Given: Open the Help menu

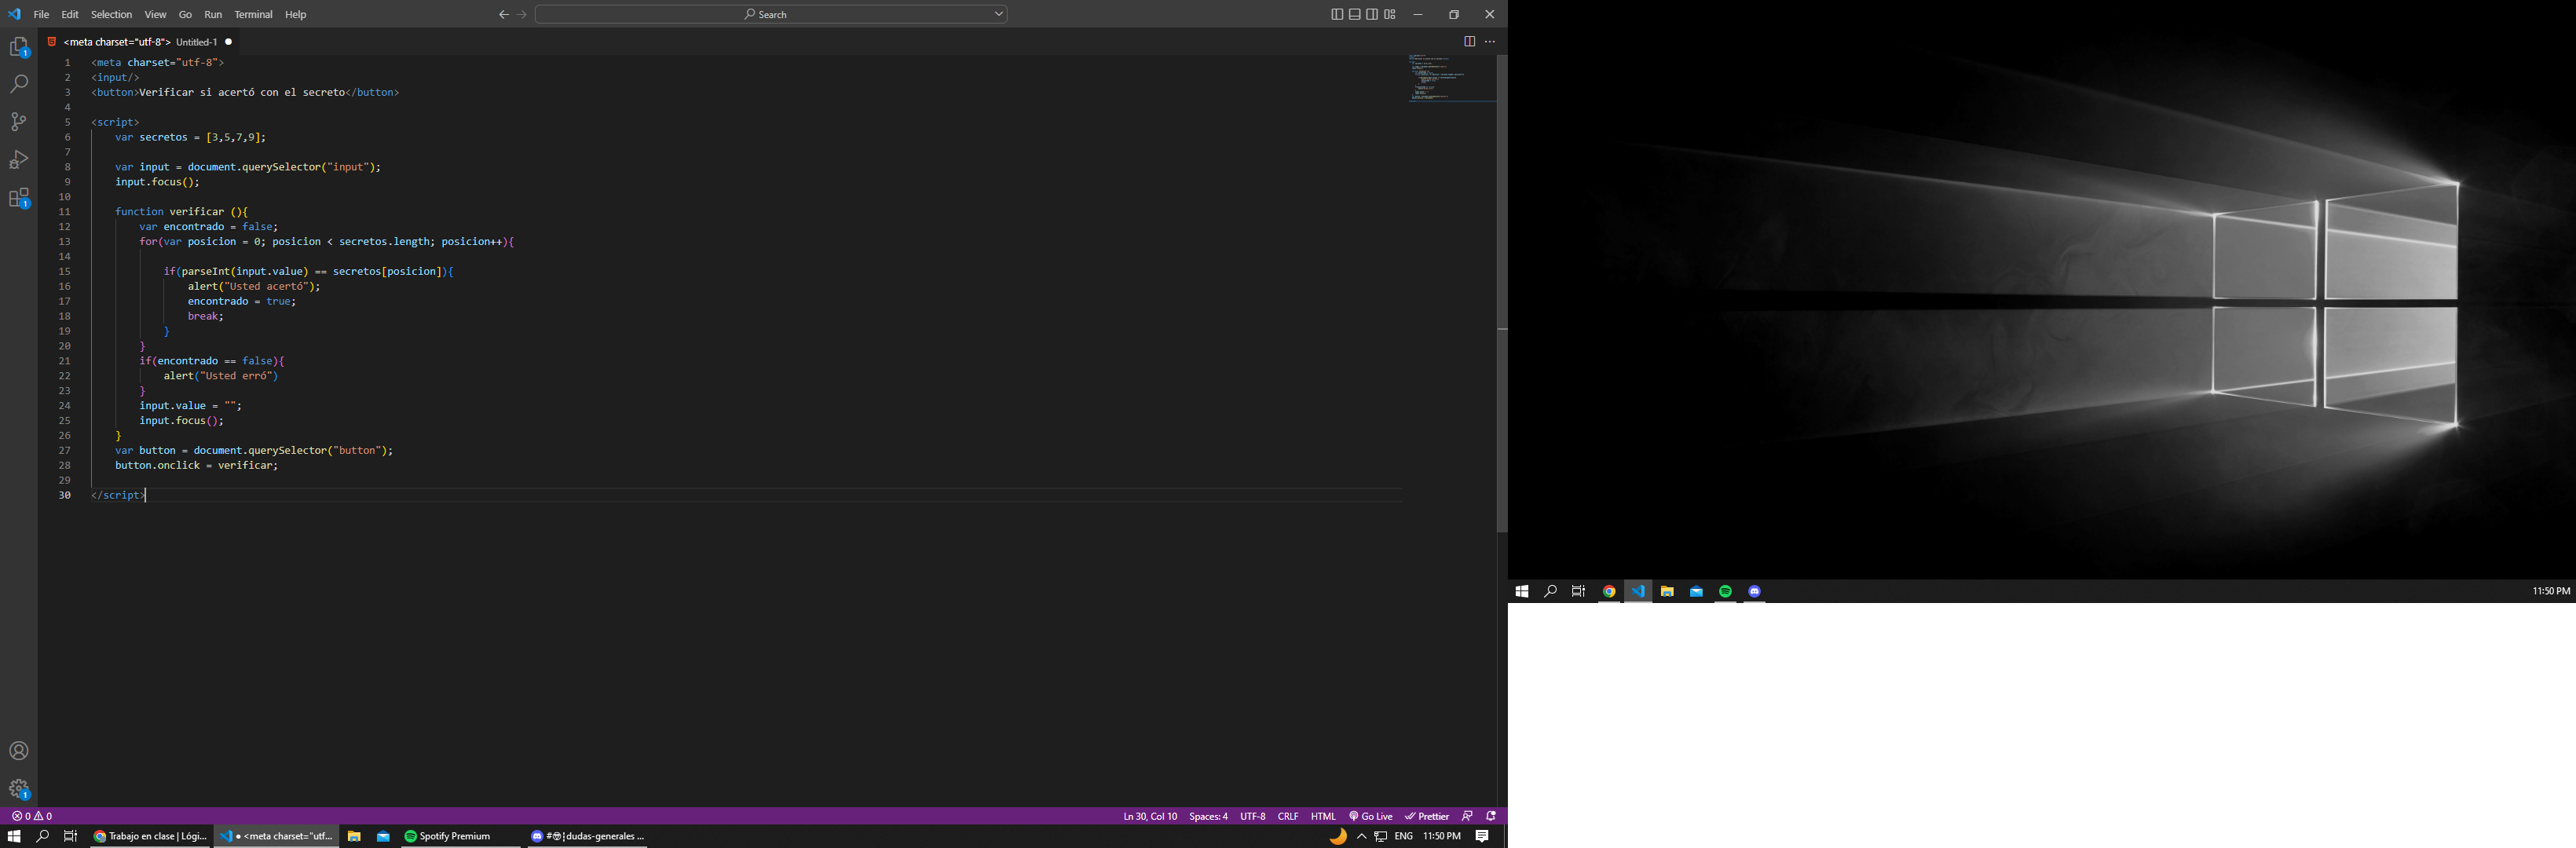Looking at the screenshot, I should pos(296,14).
